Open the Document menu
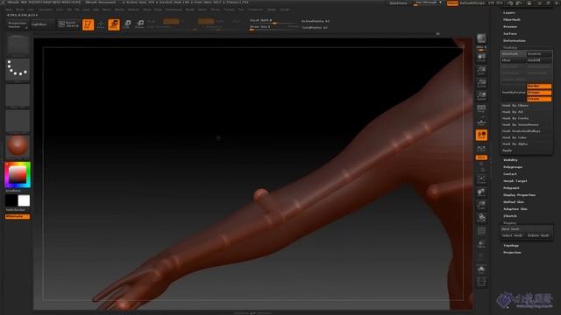The image size is (561, 315). click(x=46, y=10)
